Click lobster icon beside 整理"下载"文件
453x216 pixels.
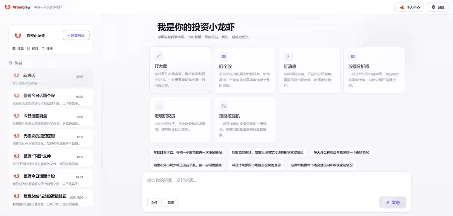coord(17,156)
